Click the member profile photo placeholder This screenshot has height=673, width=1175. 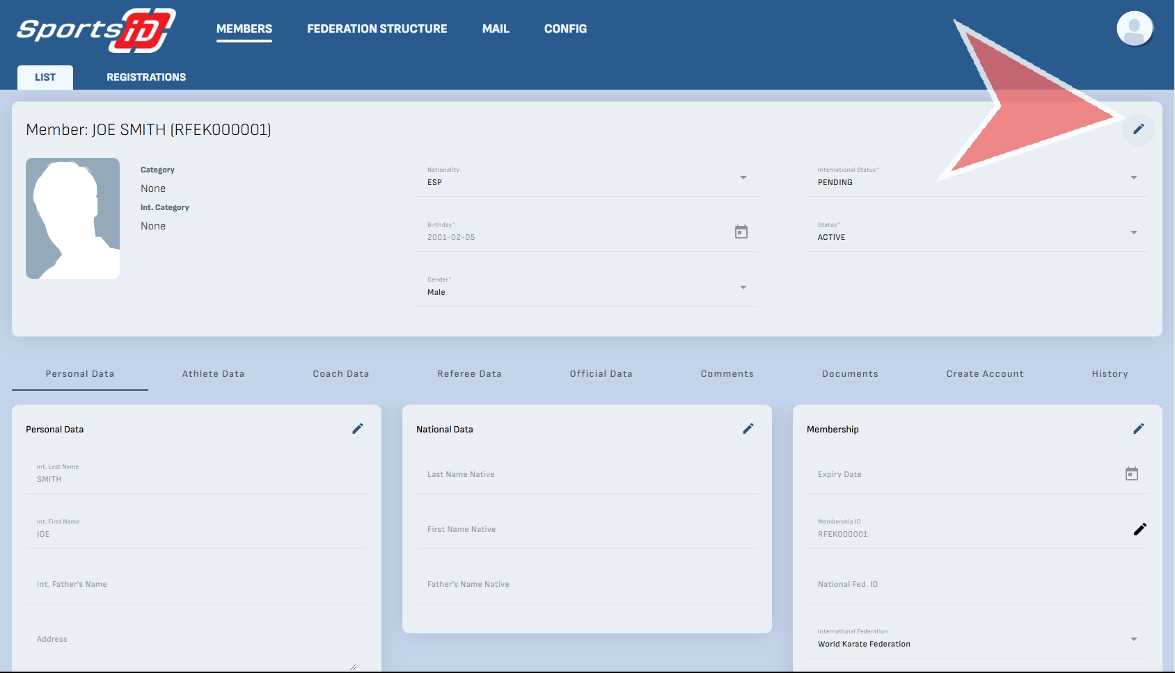72,218
